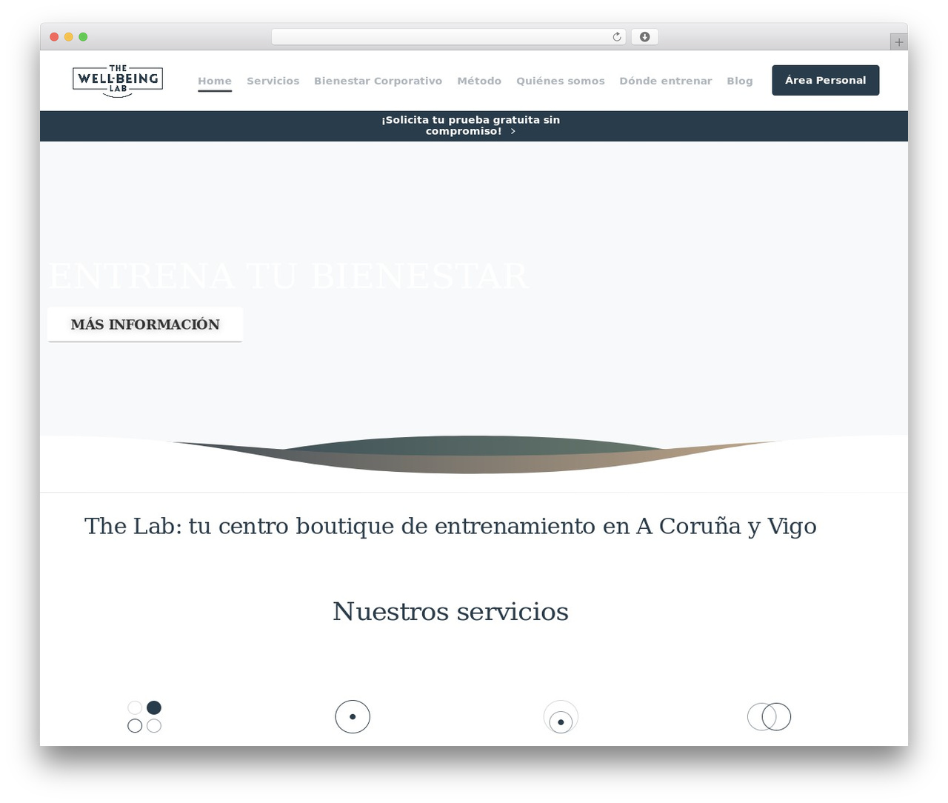The width and height of the screenshot is (948, 803).
Task: View the Dónde entrenar page
Action: pyautogui.click(x=666, y=81)
